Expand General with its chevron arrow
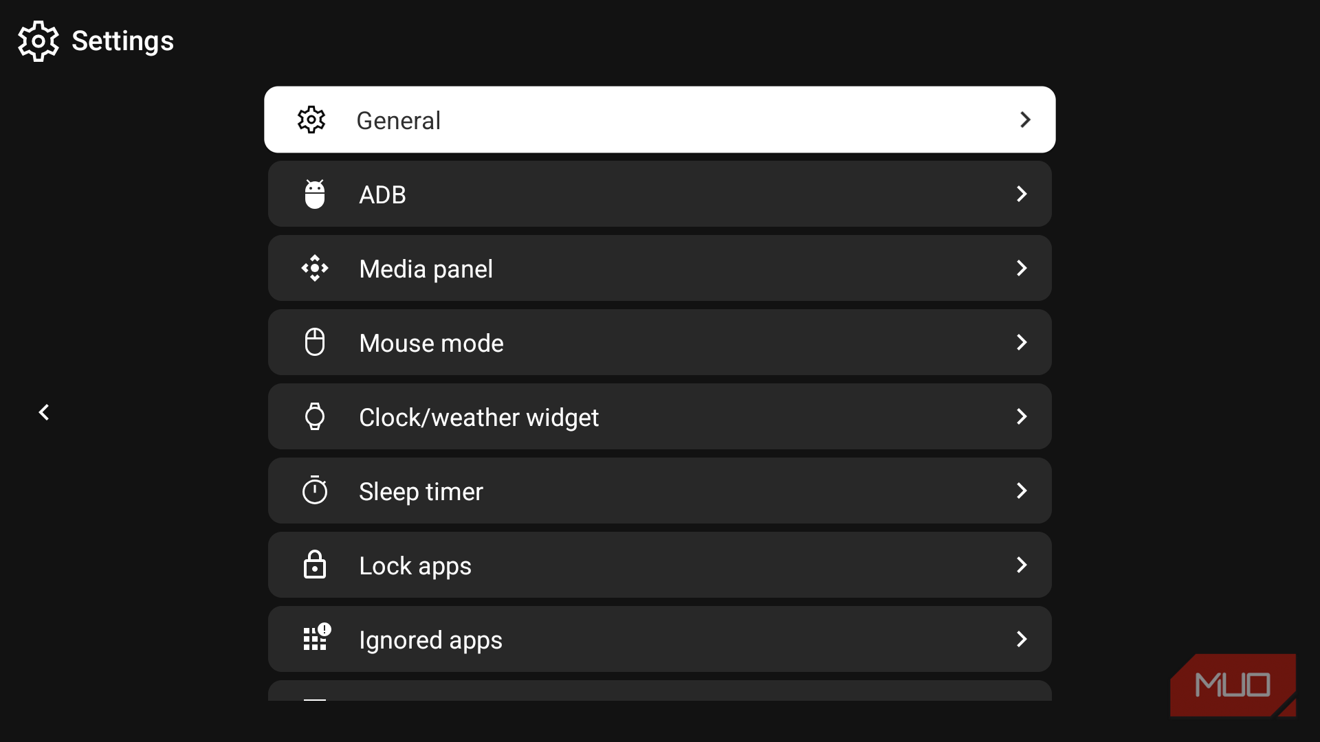This screenshot has height=742, width=1320. click(x=1025, y=120)
